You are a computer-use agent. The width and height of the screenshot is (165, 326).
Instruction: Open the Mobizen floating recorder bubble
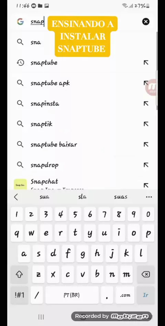coord(152,87)
